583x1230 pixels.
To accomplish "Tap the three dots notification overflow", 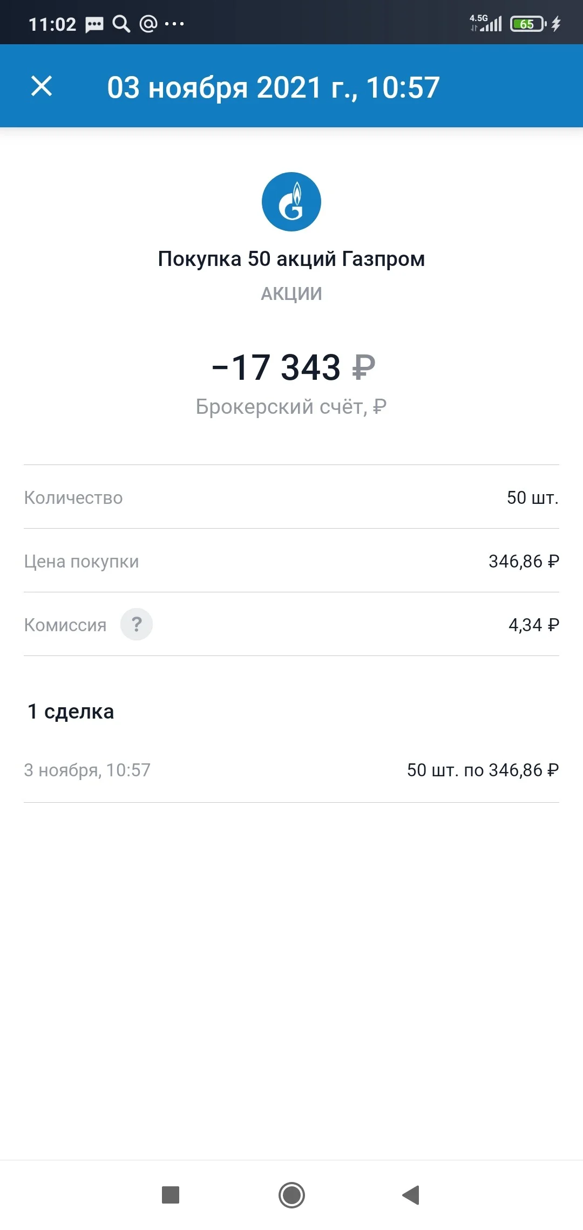I will (174, 24).
